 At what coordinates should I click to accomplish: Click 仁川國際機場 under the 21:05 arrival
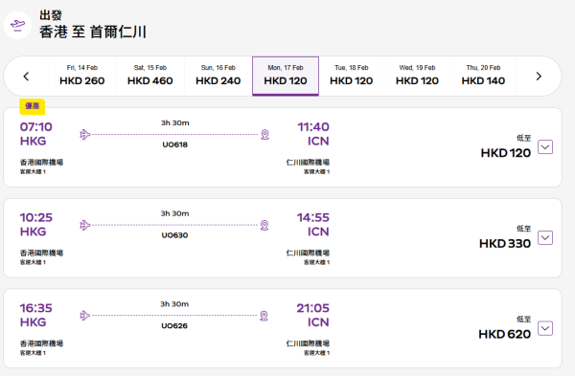(x=308, y=343)
